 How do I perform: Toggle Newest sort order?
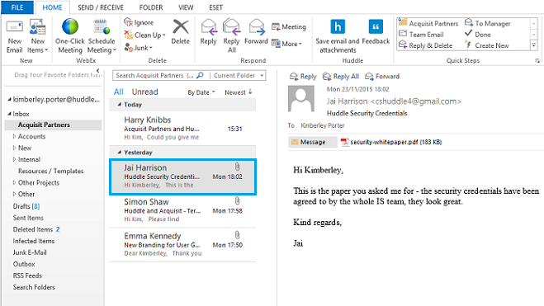point(239,92)
